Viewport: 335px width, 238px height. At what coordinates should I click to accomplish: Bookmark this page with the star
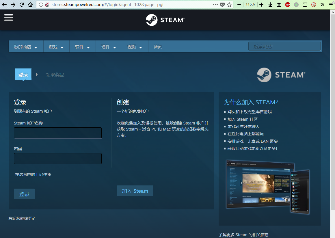click(229, 5)
